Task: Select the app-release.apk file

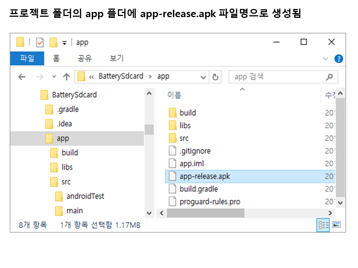Action: (205, 176)
